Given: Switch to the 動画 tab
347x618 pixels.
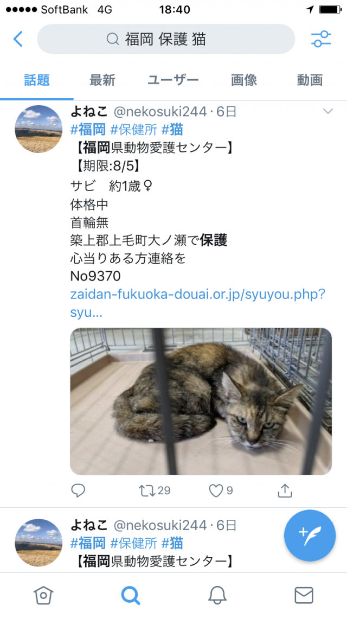Looking at the screenshot, I should (310, 80).
